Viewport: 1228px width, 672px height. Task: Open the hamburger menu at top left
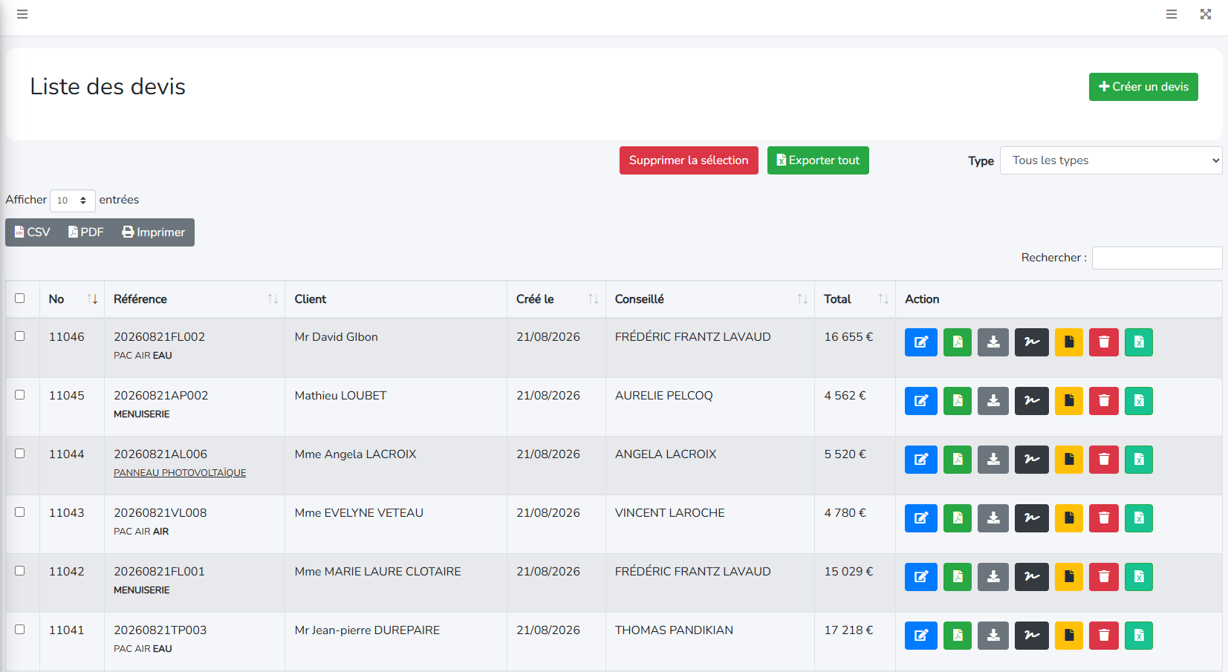pos(22,14)
